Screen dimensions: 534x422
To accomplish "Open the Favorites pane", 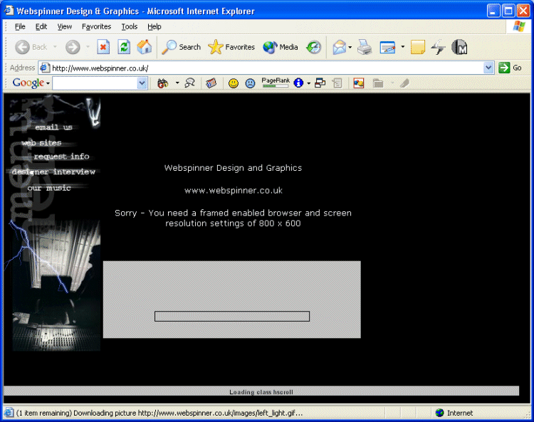I will tap(231, 47).
